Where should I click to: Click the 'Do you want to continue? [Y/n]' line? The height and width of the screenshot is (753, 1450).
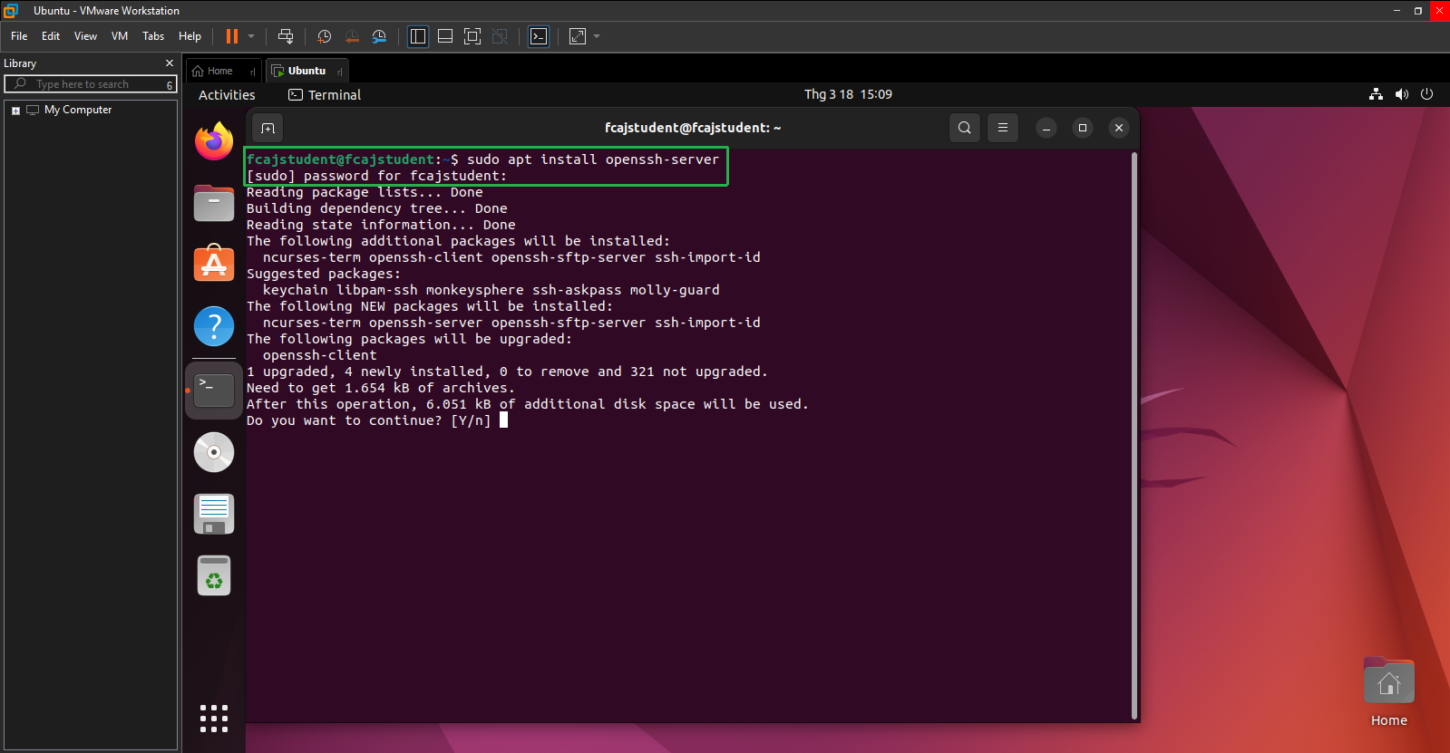click(x=369, y=420)
